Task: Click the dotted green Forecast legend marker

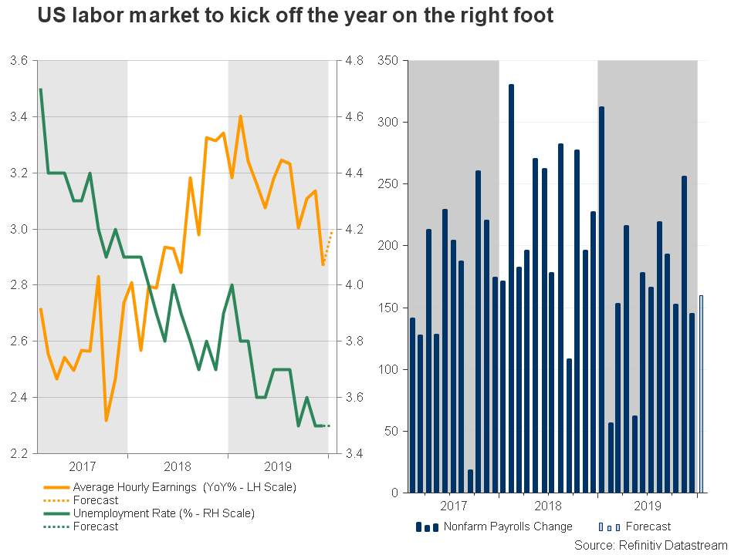Action: (56, 526)
